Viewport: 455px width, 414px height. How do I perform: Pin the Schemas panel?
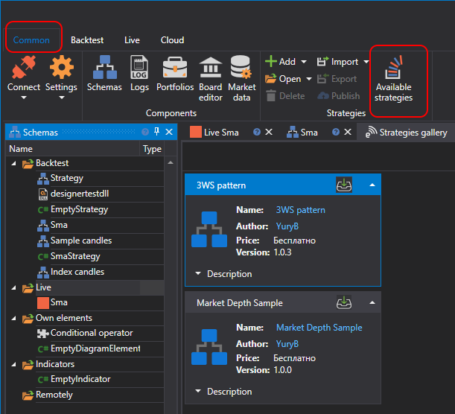tap(157, 132)
